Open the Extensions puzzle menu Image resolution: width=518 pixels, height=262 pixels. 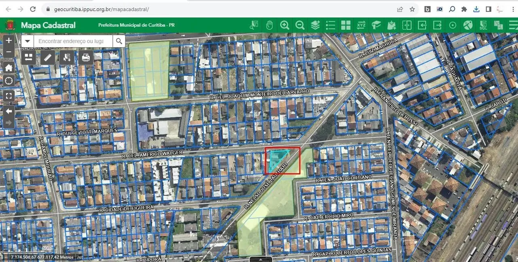[464, 9]
